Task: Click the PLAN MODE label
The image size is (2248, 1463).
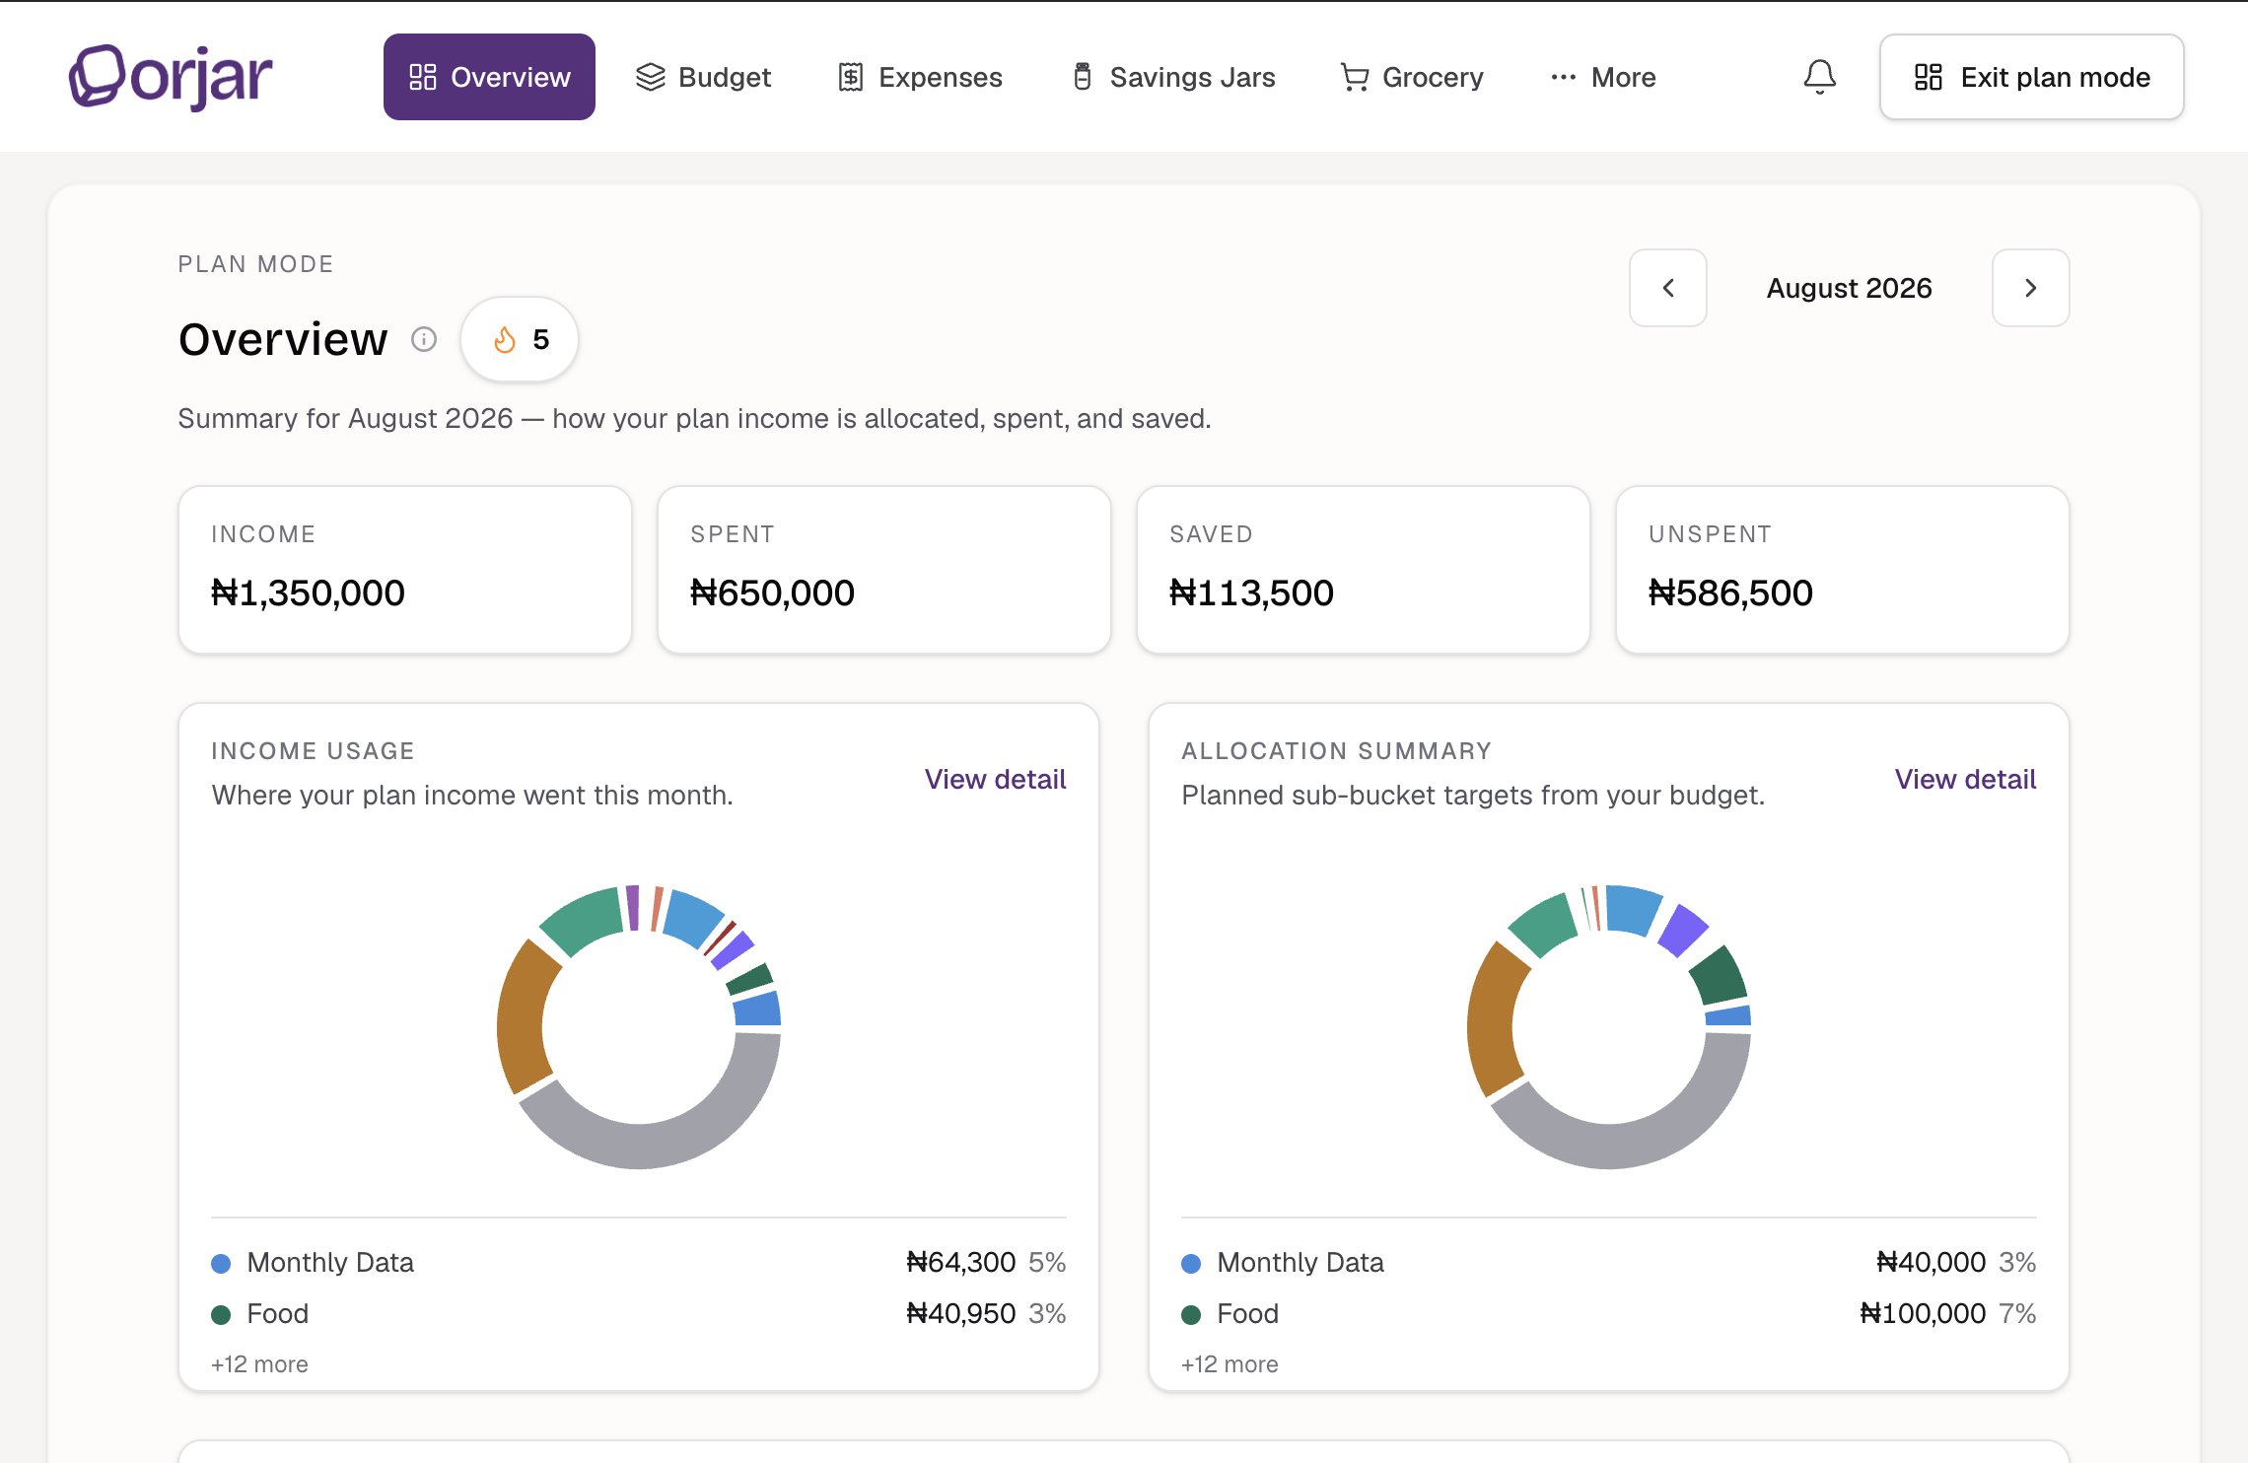Action: [255, 264]
